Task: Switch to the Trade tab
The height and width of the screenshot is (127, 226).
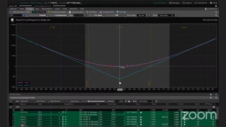Action: [x=22, y=9]
